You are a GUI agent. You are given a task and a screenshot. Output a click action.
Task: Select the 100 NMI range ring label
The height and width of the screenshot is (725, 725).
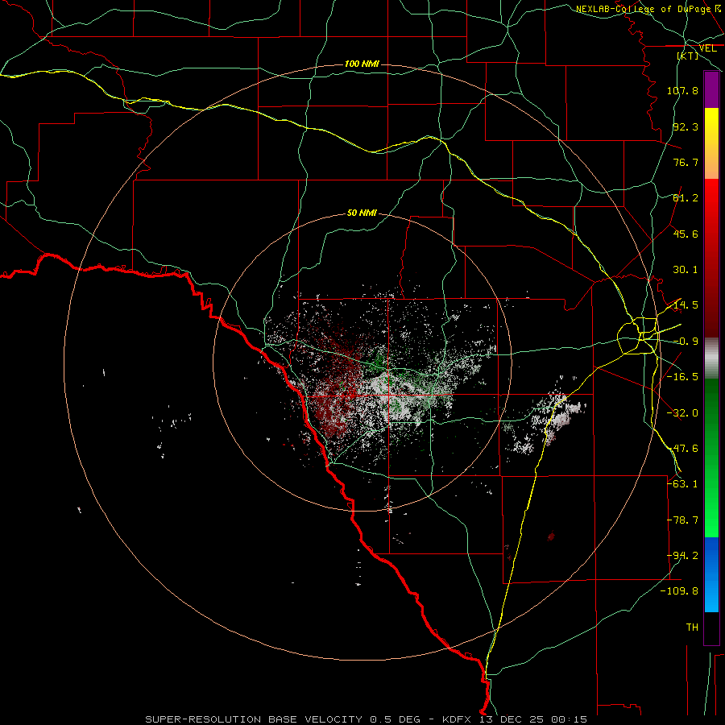tap(362, 64)
